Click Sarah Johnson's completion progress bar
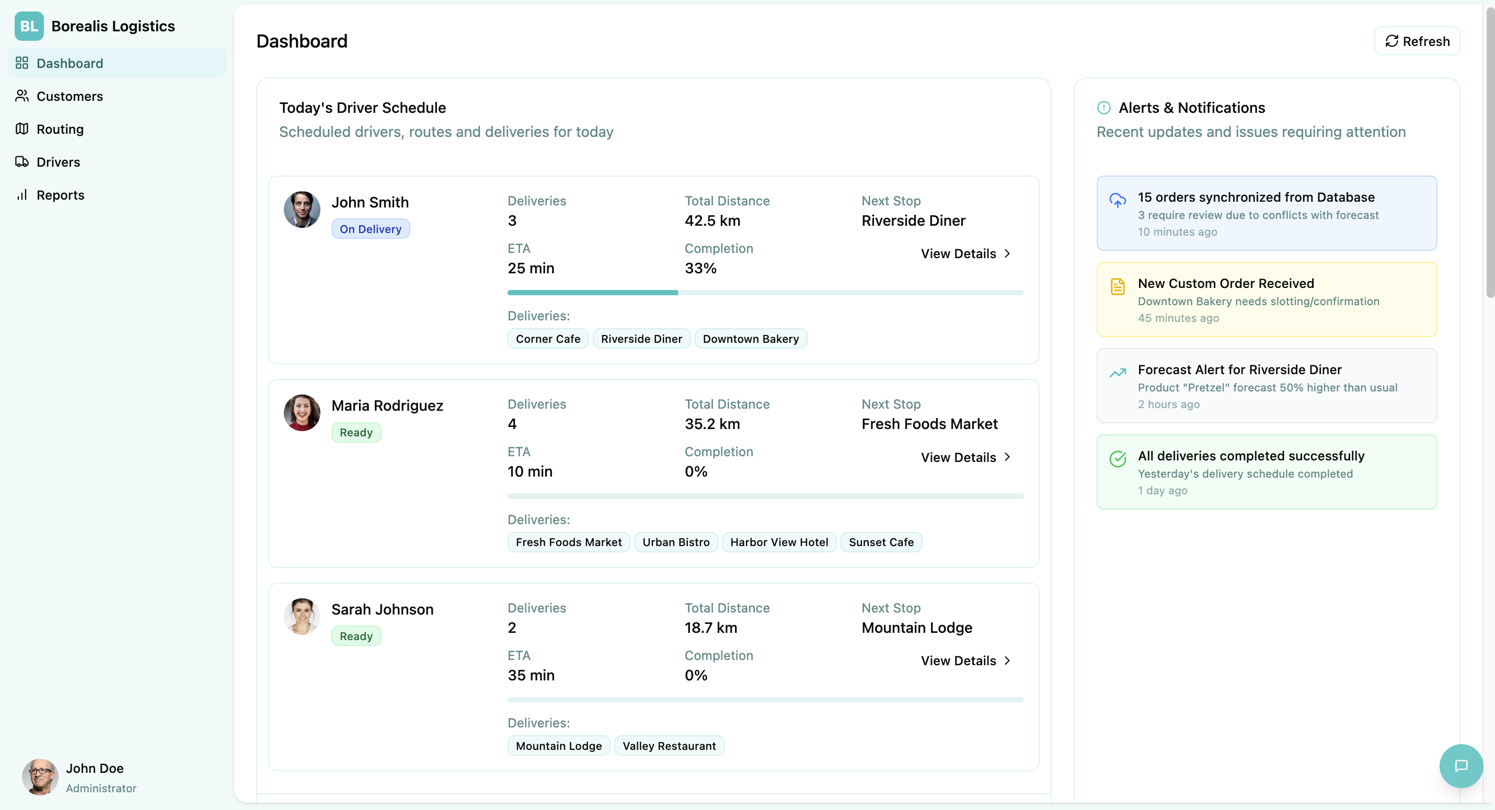The image size is (1495, 810). (x=765, y=699)
